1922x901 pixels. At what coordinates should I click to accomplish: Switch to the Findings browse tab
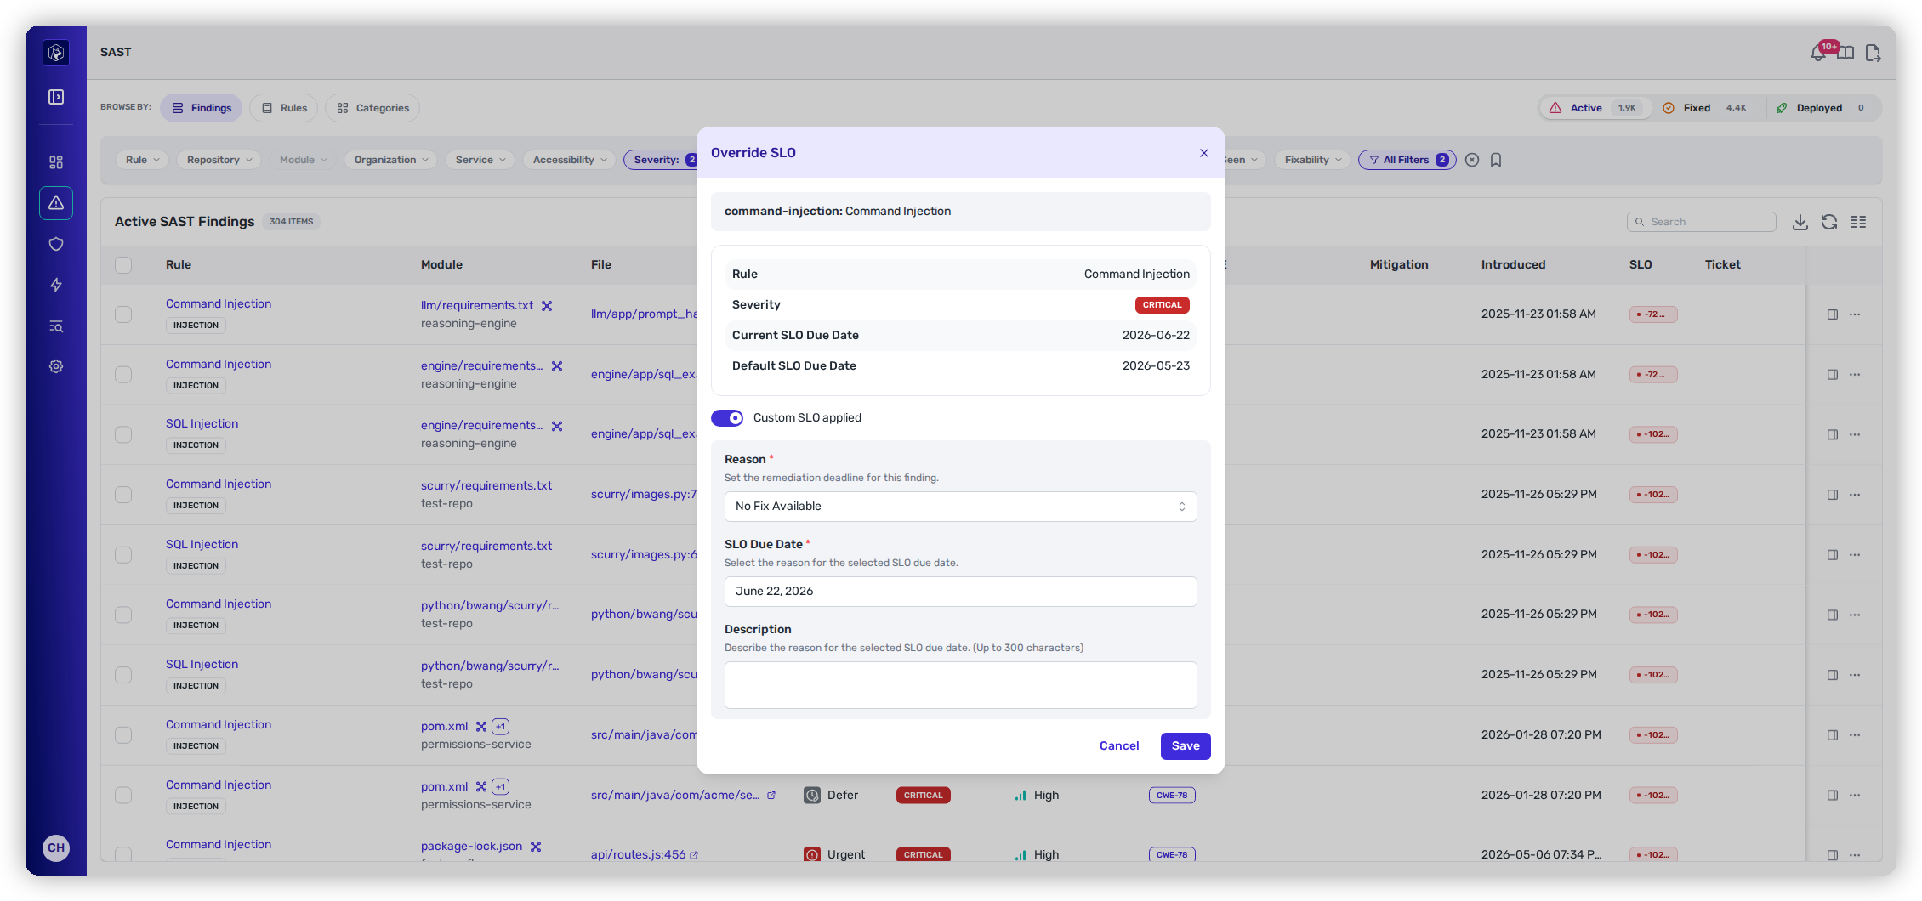tap(202, 108)
